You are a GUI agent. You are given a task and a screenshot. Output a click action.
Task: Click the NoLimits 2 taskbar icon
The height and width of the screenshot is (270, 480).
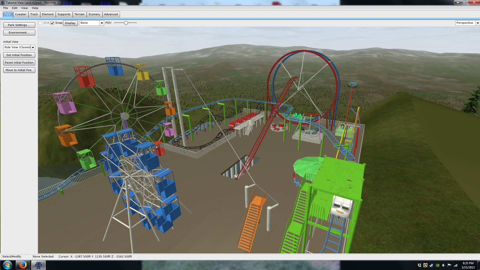pyautogui.click(x=38, y=265)
